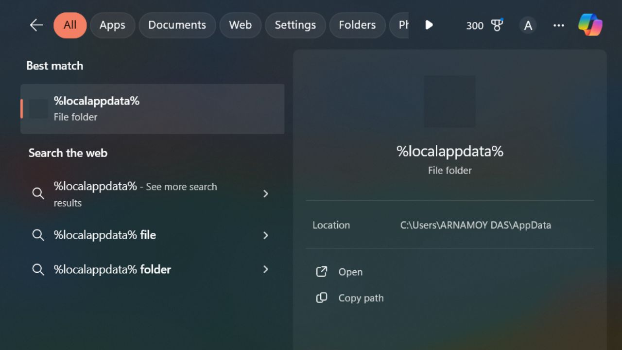Viewport: 622px width, 350px height.
Task: Click the Copy path action
Action: (361, 297)
